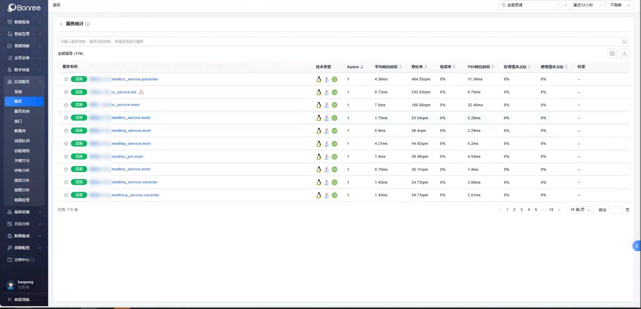641x309 pixels.
Task: Click the red warning icon beside service-bis
Action: [x=141, y=92]
